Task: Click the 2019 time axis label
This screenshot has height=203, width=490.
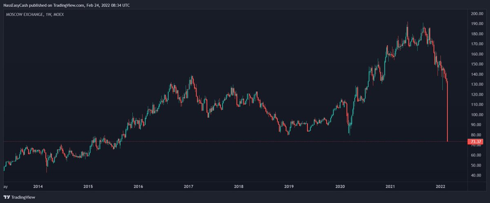Action: coord(289,187)
